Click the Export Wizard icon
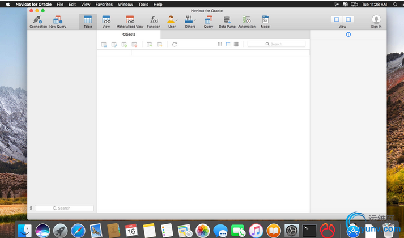 coord(159,45)
